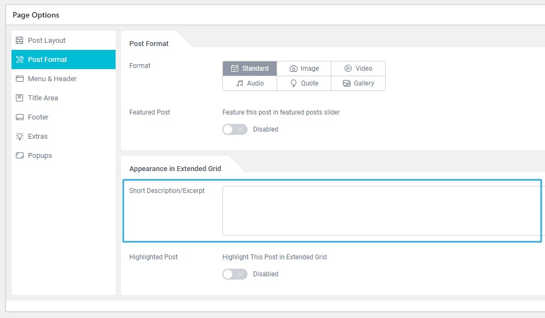Click the picture icon on Gallery format
The width and height of the screenshot is (545, 318).
[347, 83]
